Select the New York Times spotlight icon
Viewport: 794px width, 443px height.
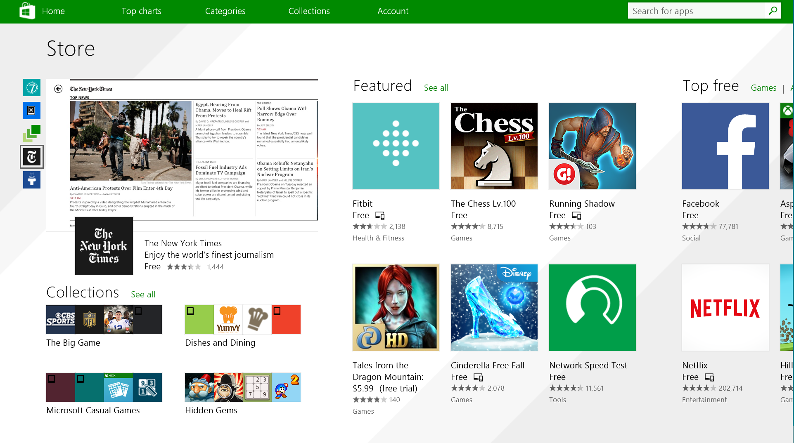pyautogui.click(x=32, y=157)
